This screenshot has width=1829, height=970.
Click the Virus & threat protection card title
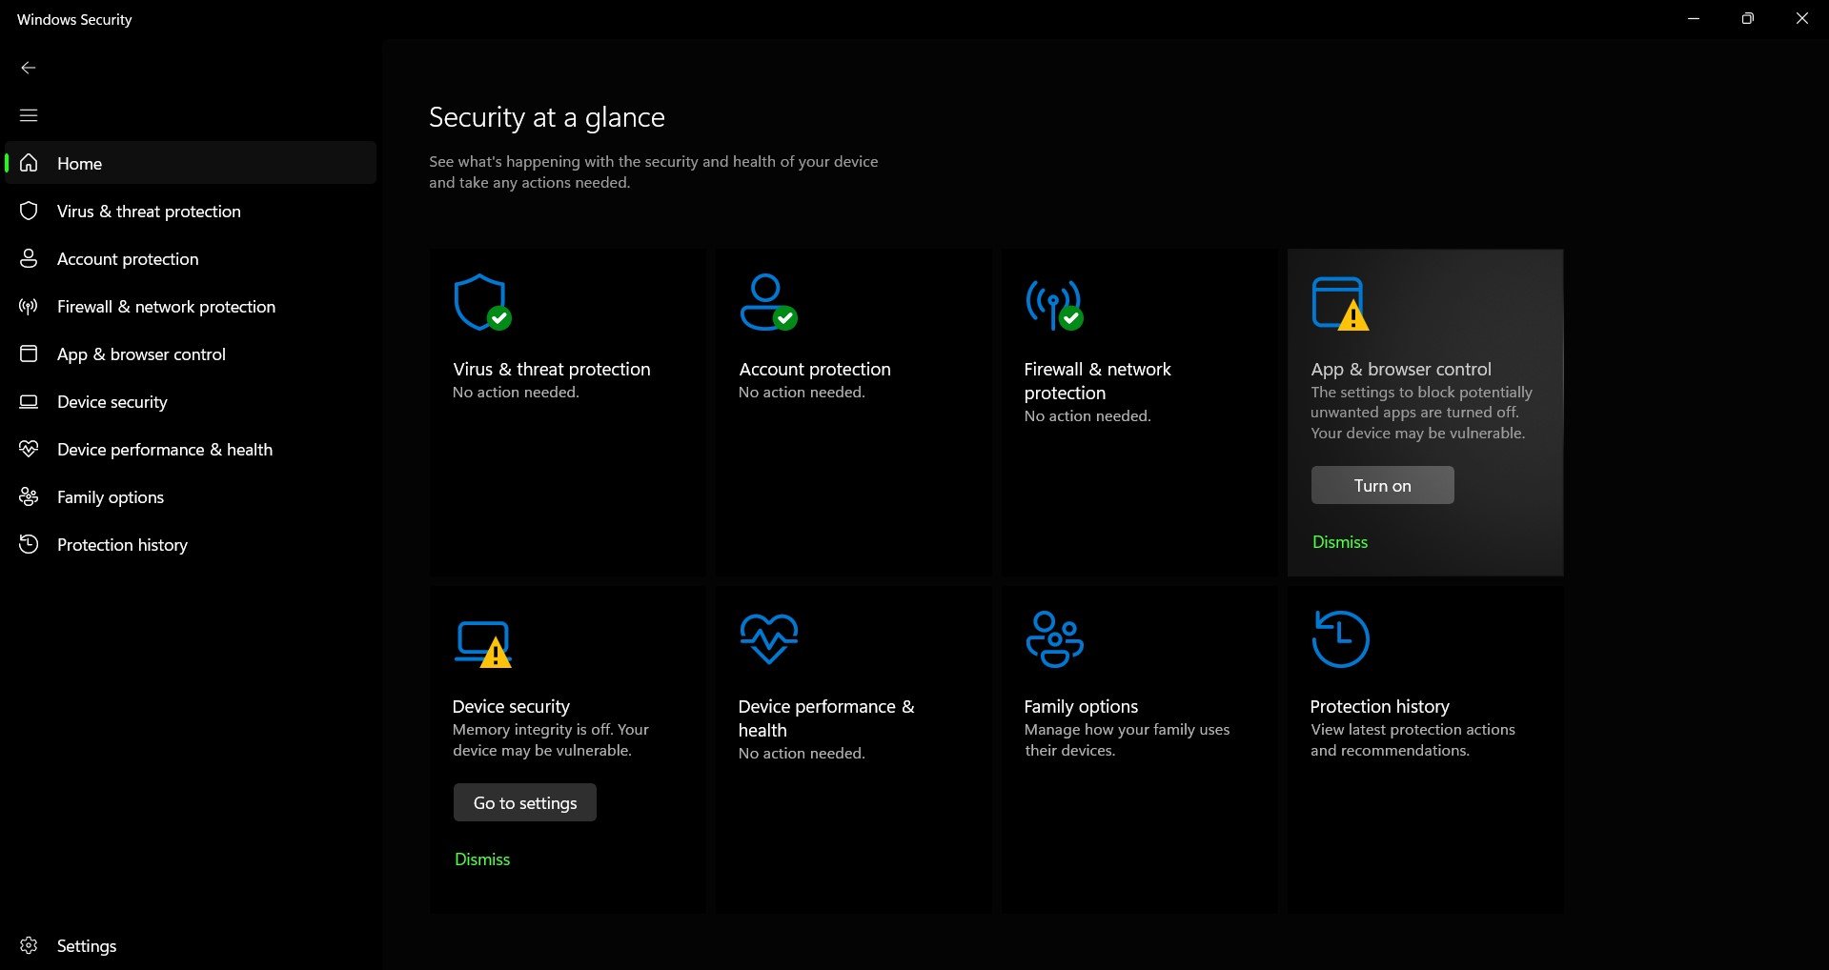tap(551, 369)
